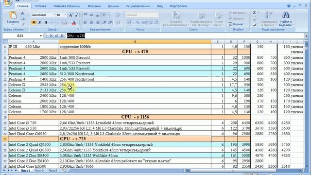Decrease font size with small A icon

pyautogui.click(x=77, y=15)
